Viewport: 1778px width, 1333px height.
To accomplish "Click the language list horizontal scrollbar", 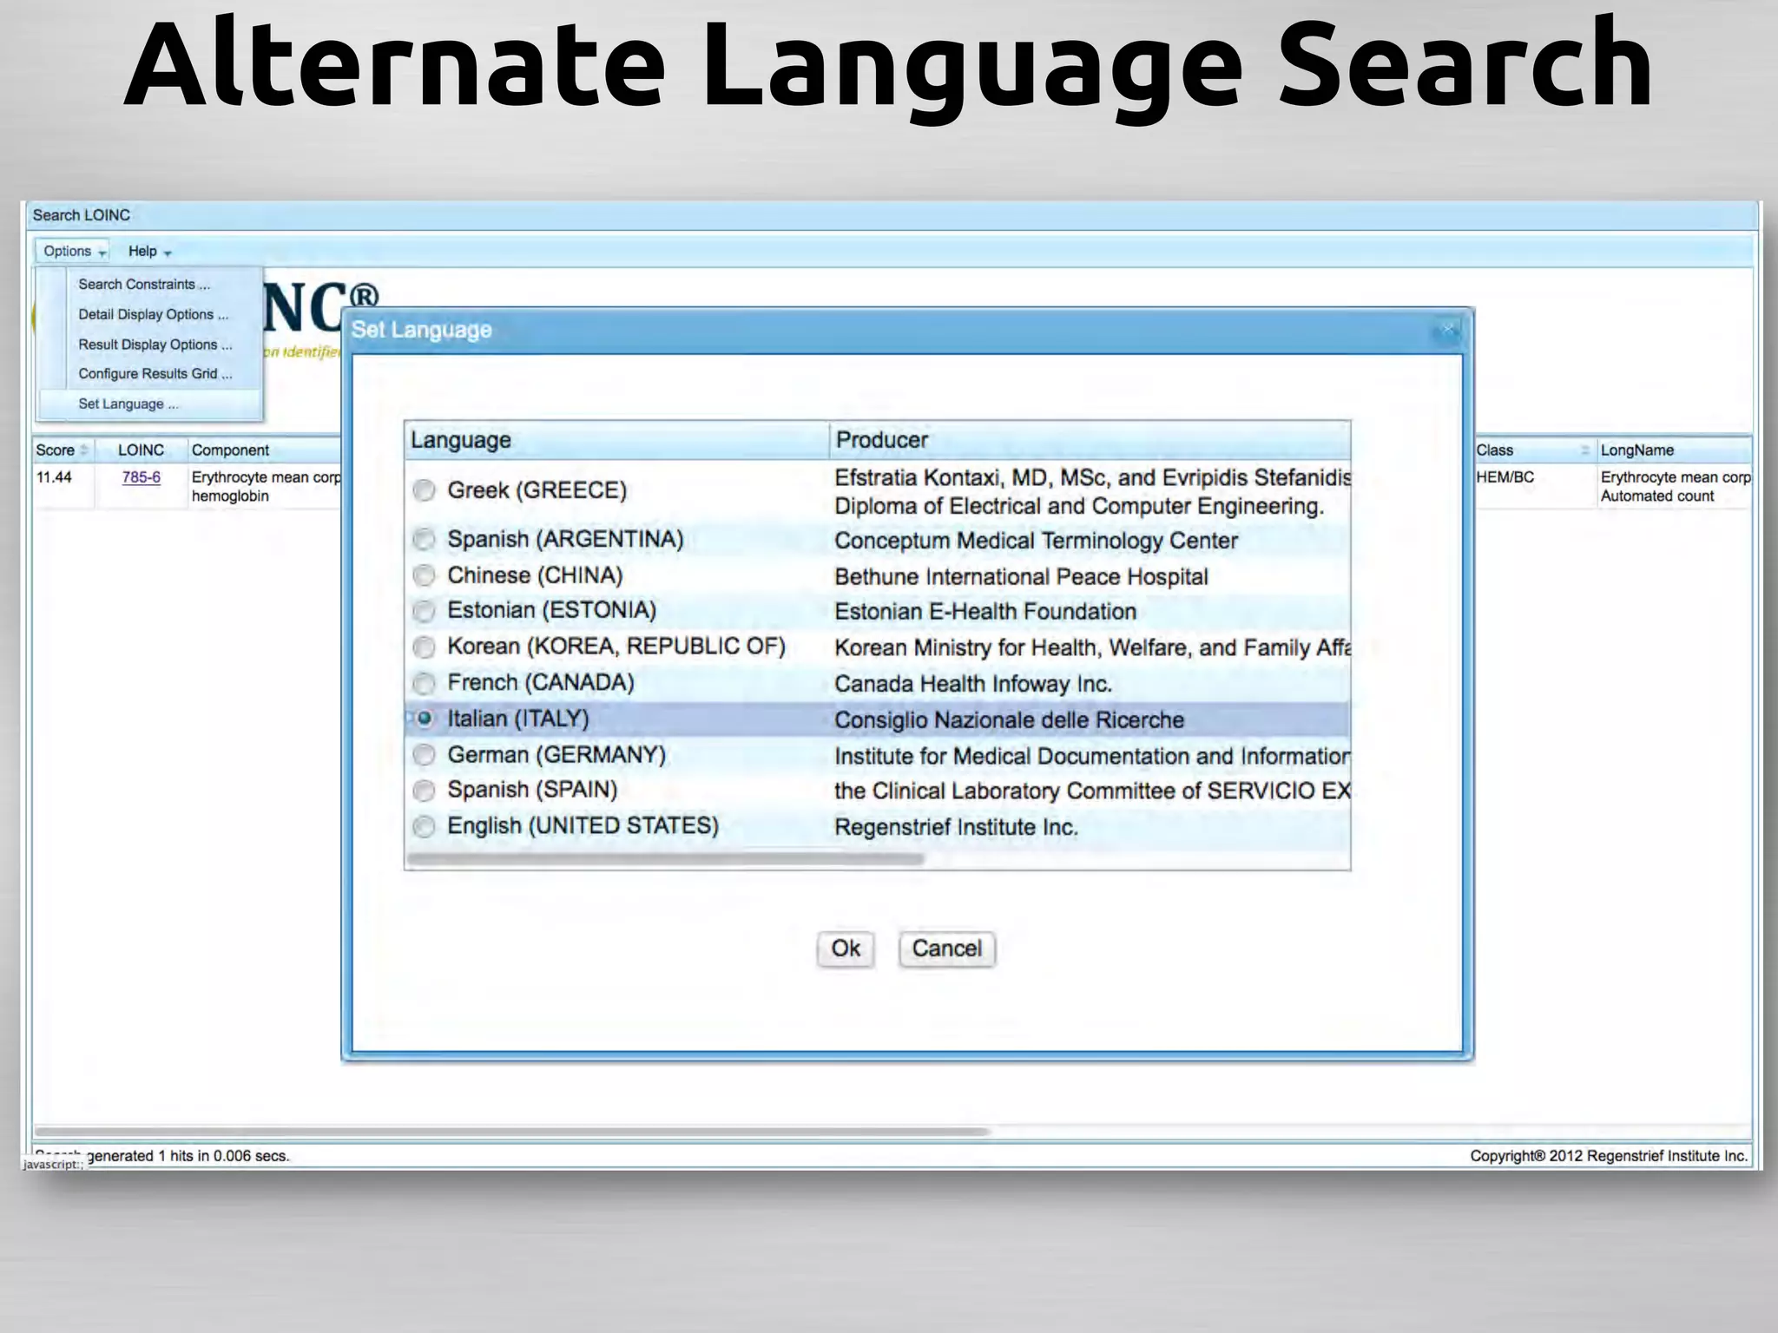I will coord(665,859).
